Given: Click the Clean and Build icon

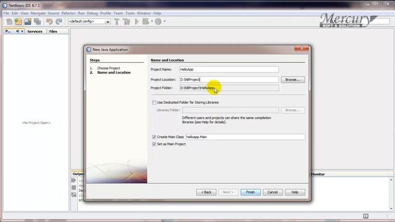Looking at the screenshot, I should tap(127, 22).
